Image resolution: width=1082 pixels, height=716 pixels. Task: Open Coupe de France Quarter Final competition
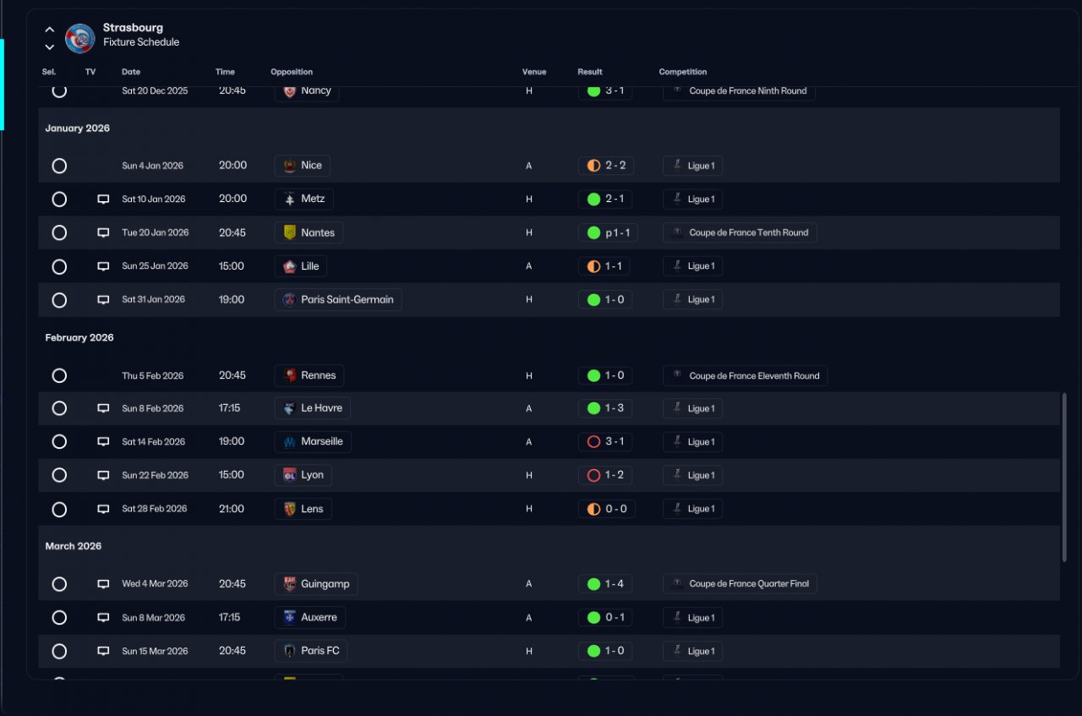tap(748, 584)
